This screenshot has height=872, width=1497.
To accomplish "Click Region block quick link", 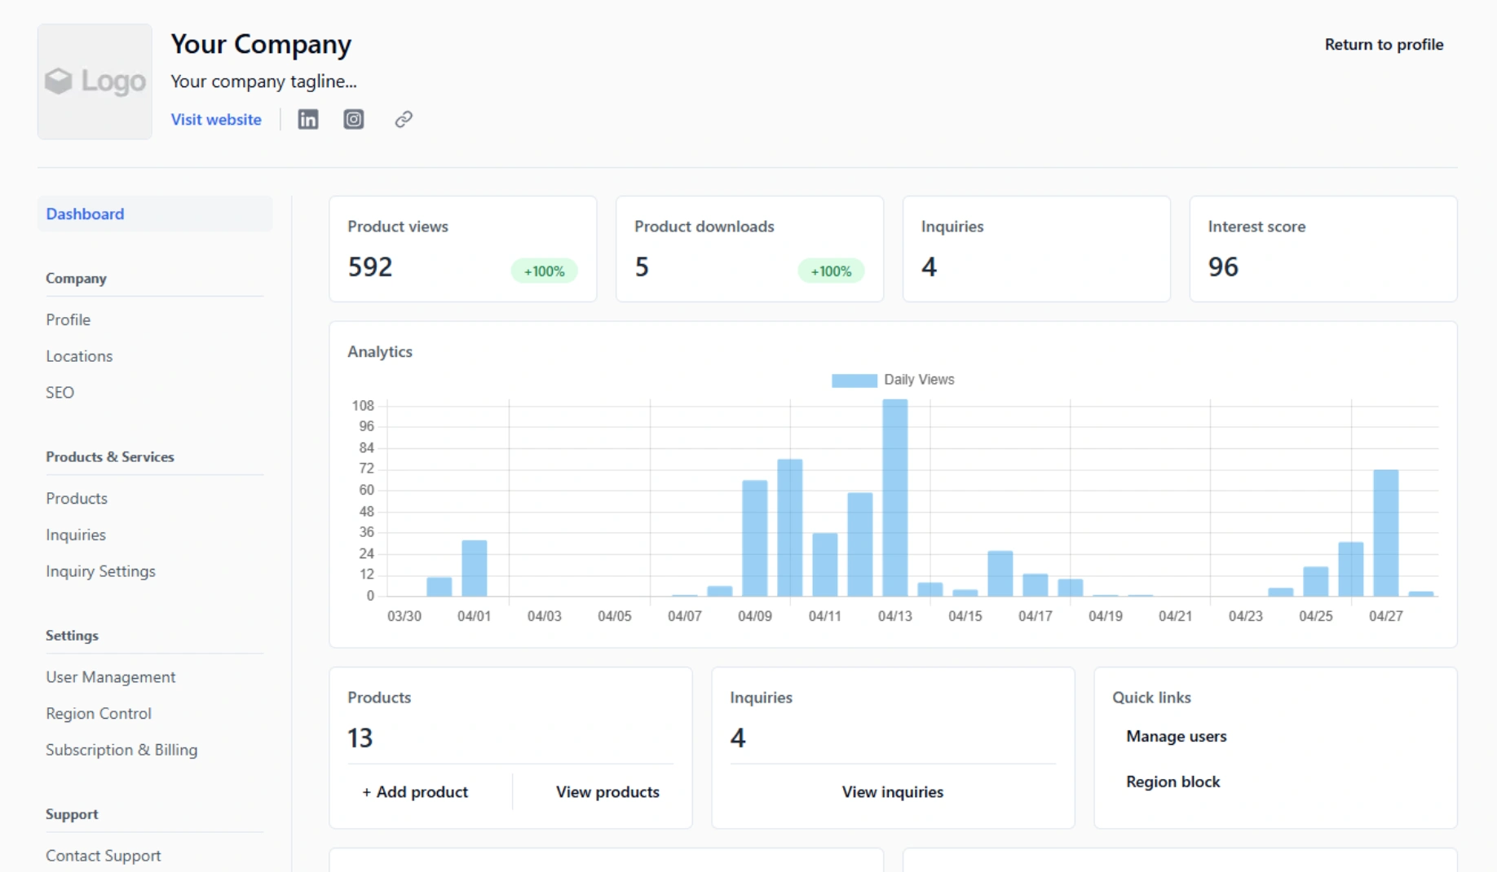I will 1172,781.
